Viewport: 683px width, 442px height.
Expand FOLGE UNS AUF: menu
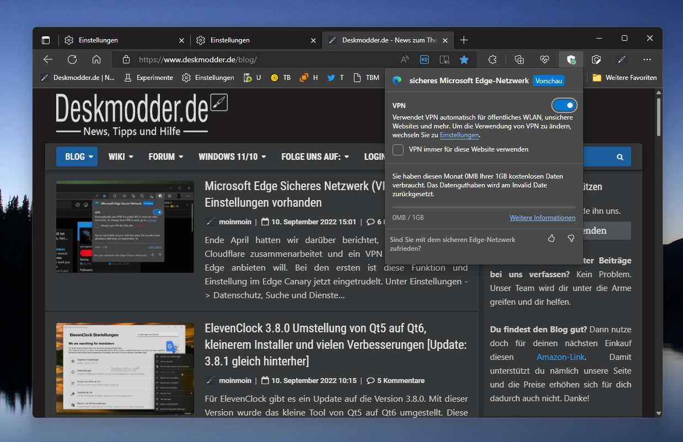(x=315, y=157)
